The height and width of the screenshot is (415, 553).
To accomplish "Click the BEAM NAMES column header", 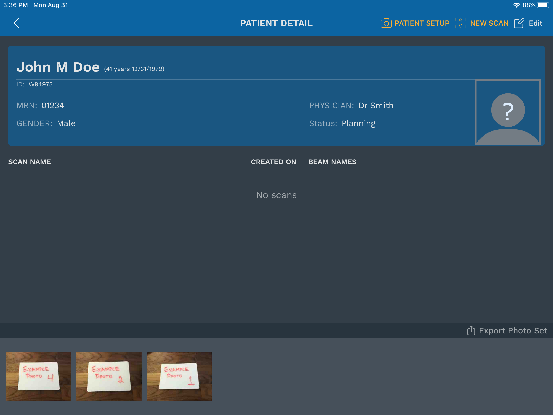I will (332, 162).
